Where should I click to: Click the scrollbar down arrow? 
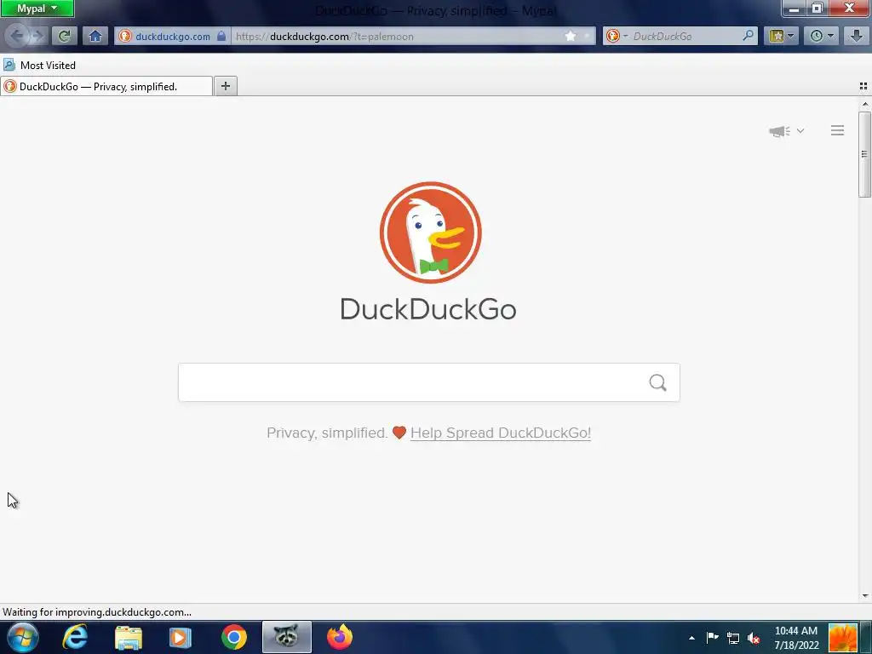(865, 595)
